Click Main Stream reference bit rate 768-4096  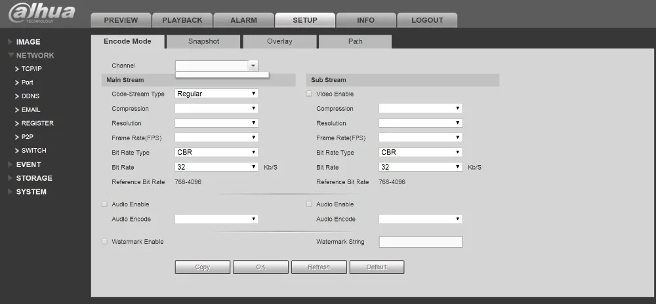[188, 182]
